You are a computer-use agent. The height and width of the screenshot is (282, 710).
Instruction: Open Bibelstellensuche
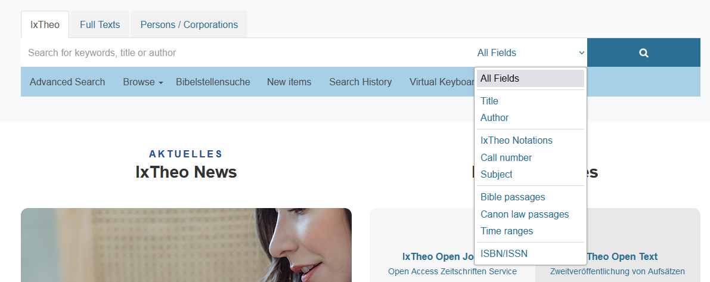tap(213, 82)
